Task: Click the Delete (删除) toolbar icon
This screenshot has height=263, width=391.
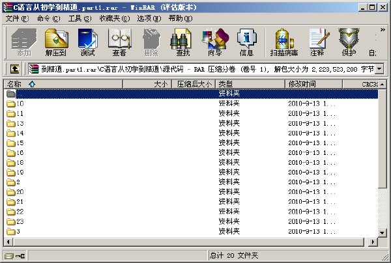Action: pos(151,42)
